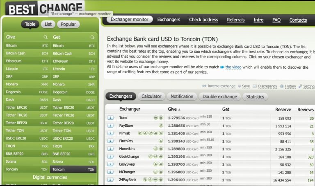Click the two-person badge icon beside GeekChange

tap(155, 157)
